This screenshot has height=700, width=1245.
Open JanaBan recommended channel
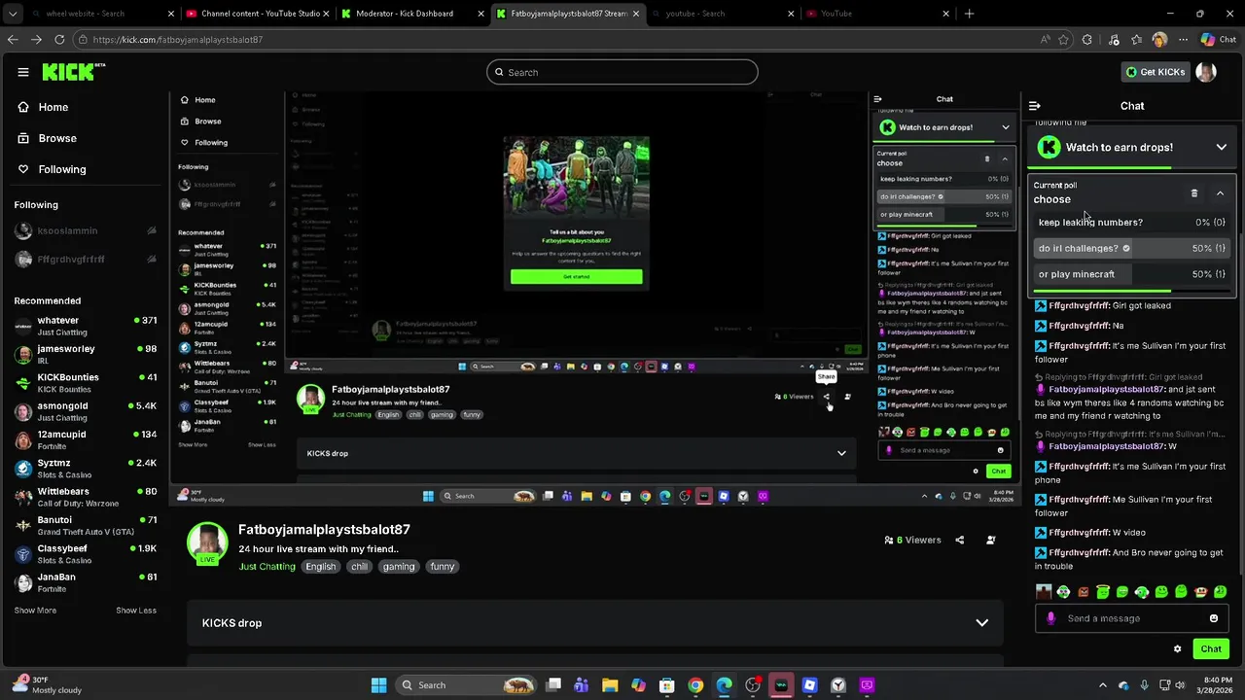click(86, 582)
